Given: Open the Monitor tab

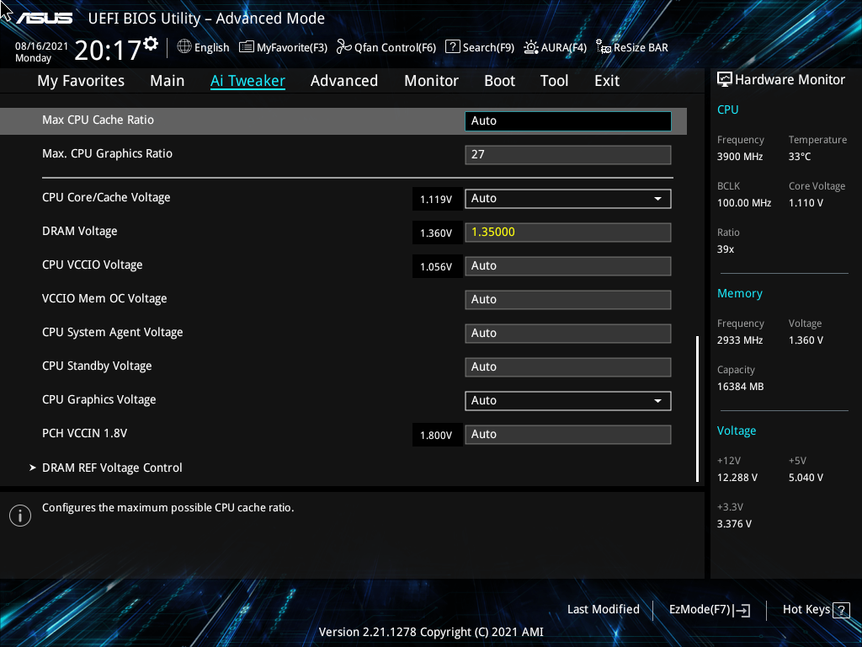Looking at the screenshot, I should tap(432, 81).
